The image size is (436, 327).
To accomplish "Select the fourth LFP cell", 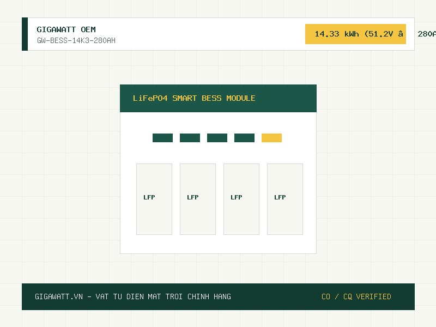I will [285, 199].
